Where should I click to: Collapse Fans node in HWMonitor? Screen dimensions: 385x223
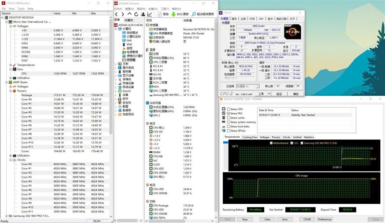(11, 69)
